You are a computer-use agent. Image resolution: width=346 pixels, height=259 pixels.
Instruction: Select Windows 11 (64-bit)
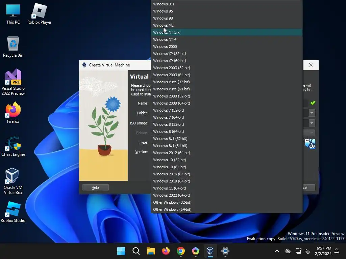pyautogui.click(x=227, y=188)
